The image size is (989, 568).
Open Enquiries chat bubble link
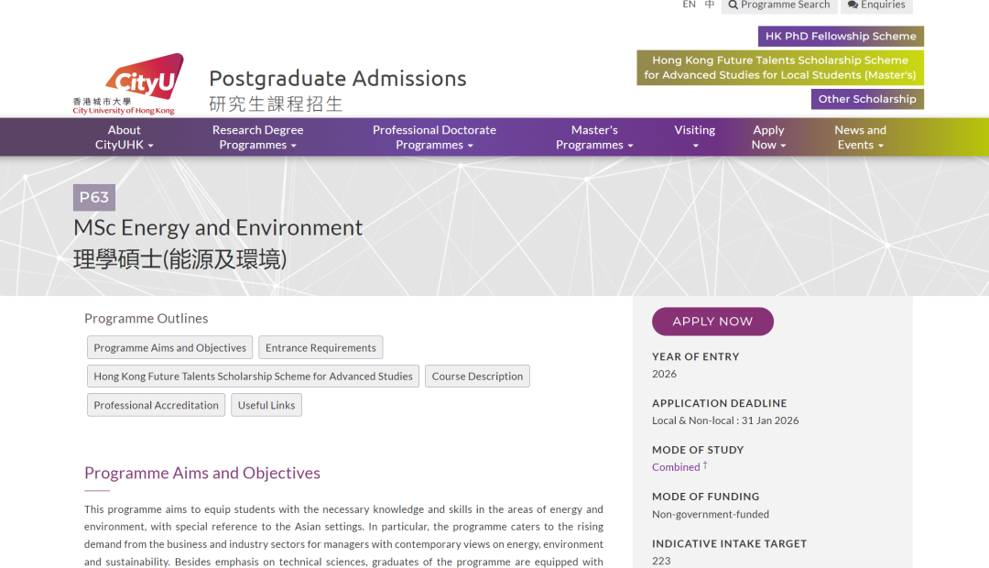point(876,5)
